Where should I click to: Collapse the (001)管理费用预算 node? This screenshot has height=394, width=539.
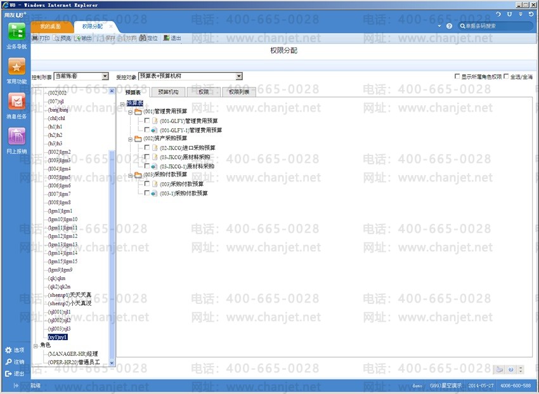130,112
